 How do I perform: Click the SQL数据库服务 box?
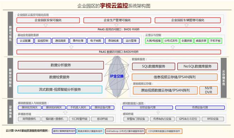(154, 66)
